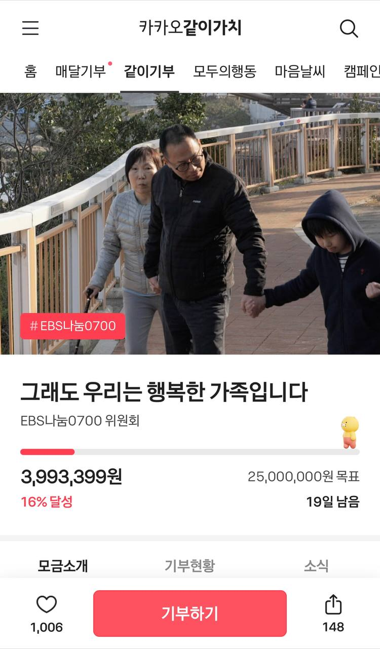Tap the family fundraiser cover photo

(x=190, y=224)
